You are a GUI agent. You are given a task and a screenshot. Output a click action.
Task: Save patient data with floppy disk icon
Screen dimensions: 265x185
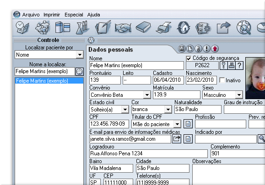pyautogui.click(x=182, y=49)
